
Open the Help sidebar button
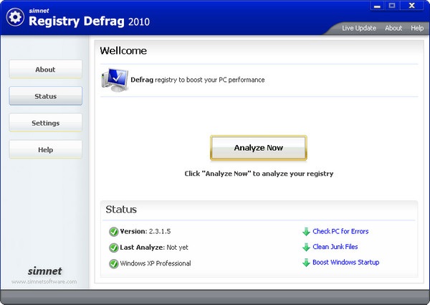pos(46,149)
